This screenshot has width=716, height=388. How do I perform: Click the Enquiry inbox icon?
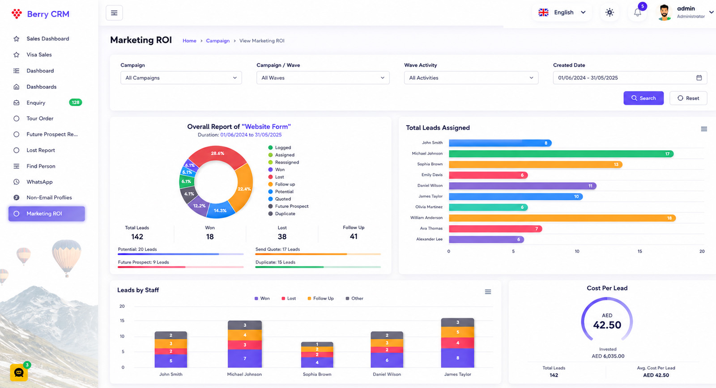[x=17, y=103]
